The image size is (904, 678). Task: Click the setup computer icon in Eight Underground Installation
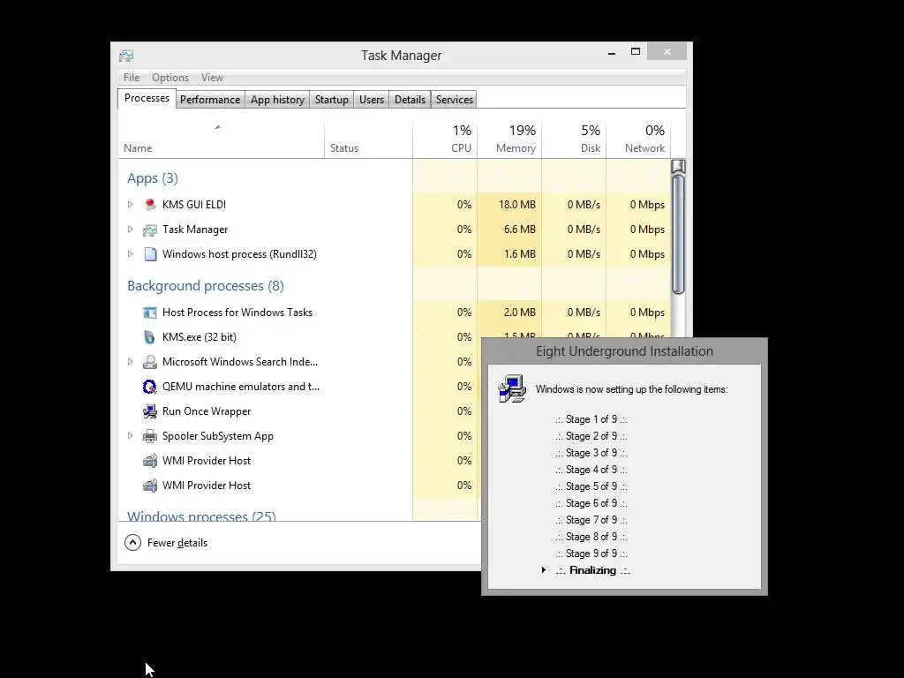point(512,388)
